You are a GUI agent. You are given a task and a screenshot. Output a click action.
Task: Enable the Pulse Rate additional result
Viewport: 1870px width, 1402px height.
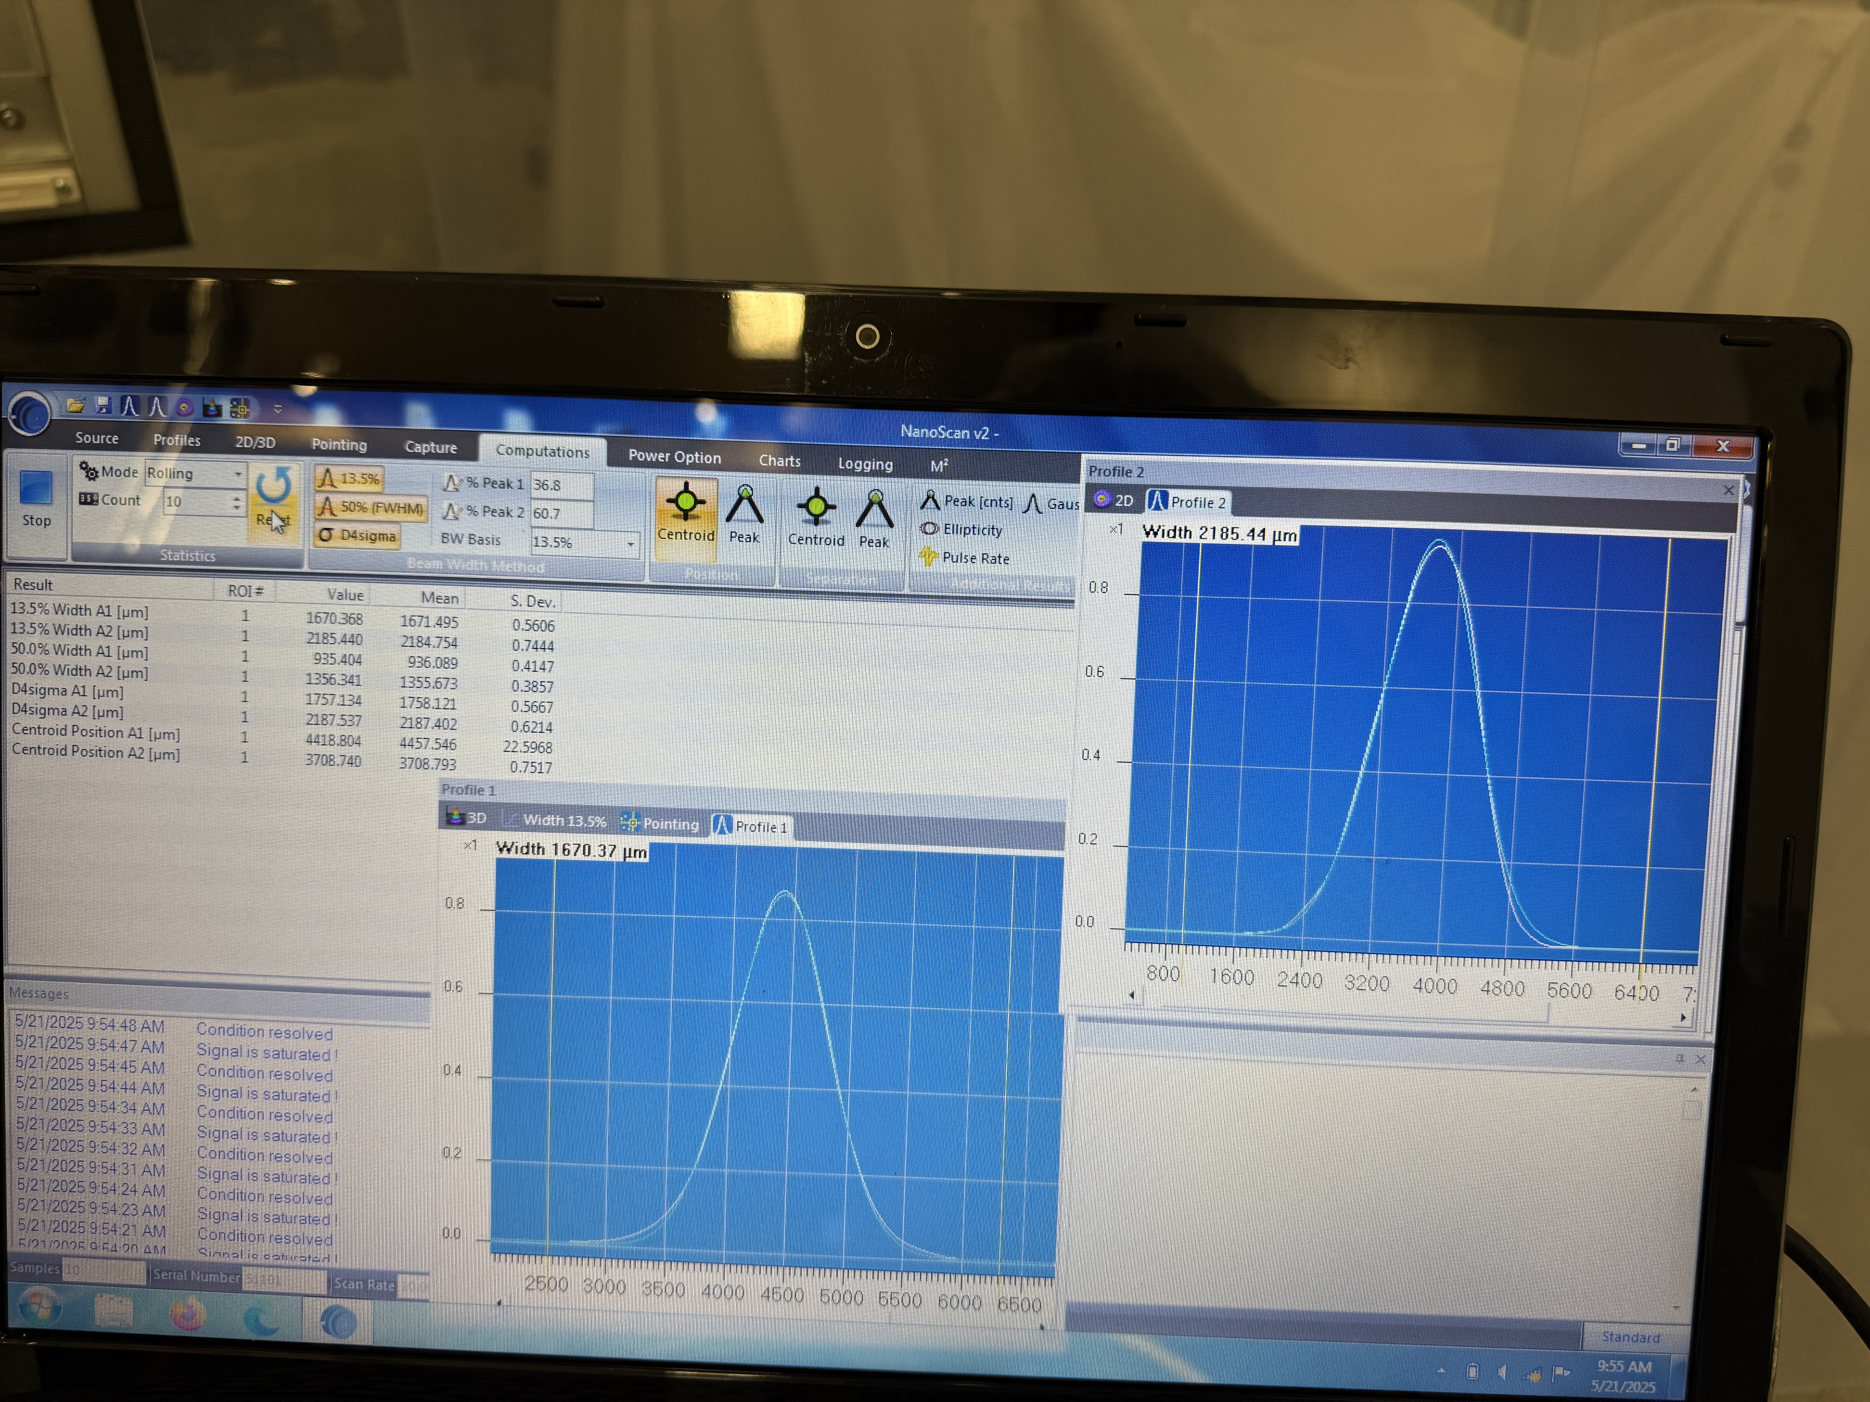tap(964, 558)
